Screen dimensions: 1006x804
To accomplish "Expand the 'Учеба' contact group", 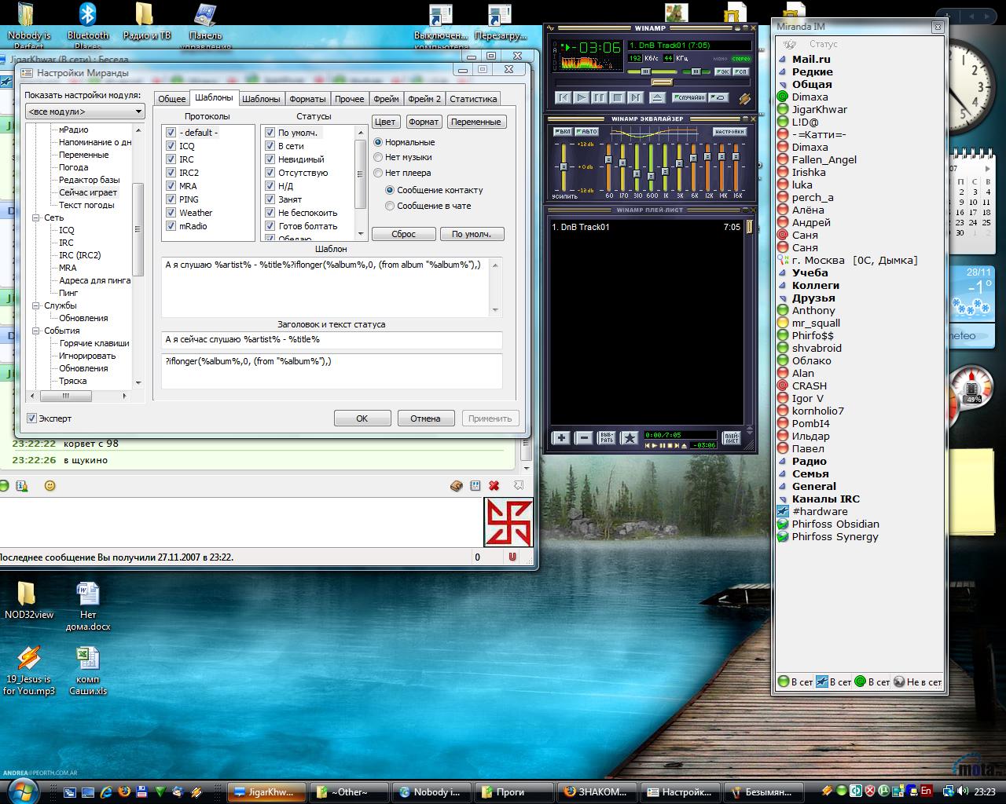I will point(783,273).
